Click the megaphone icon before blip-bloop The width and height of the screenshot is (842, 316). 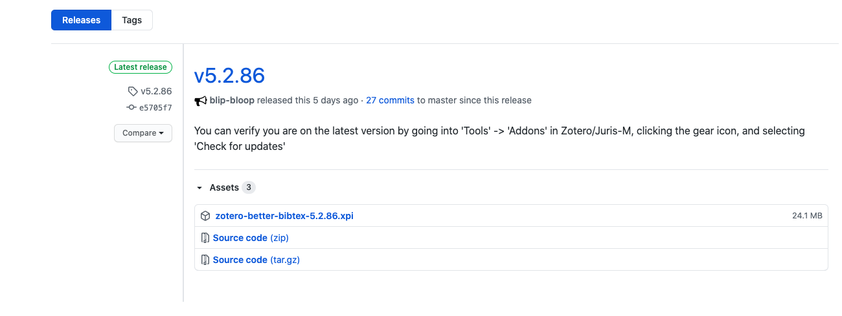click(x=200, y=101)
